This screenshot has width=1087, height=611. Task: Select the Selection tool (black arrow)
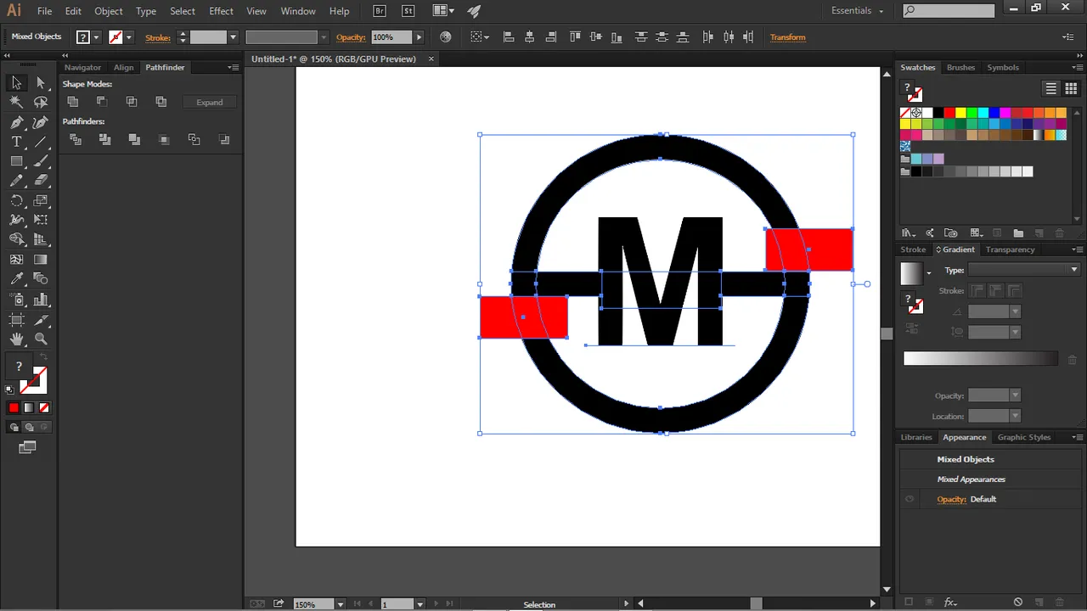click(16, 82)
